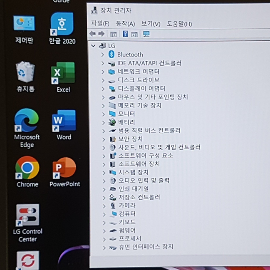This screenshot has width=270, height=270.
Task: Select the 컴퓨터 tree item
Action: click(x=127, y=214)
